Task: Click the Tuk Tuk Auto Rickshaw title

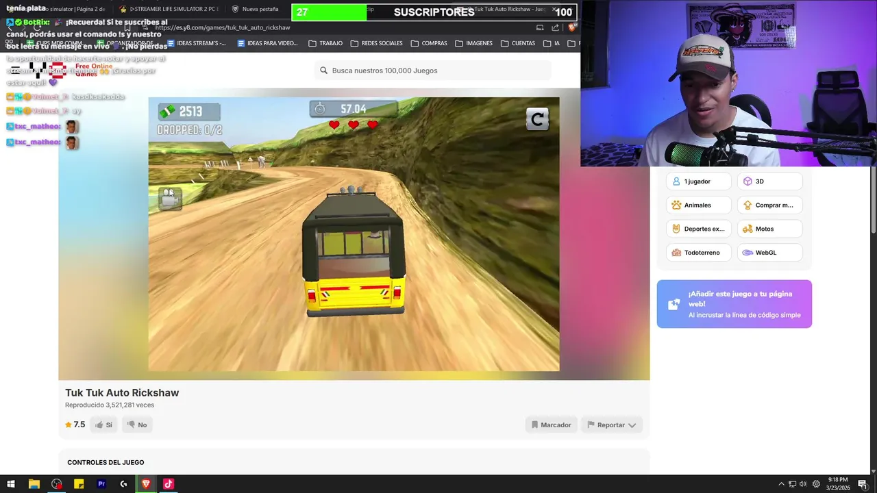Action: (122, 392)
